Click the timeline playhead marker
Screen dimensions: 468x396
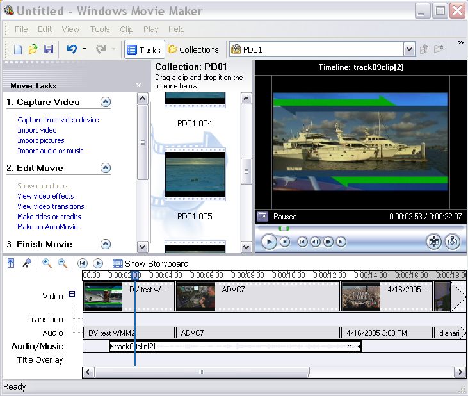tap(135, 275)
